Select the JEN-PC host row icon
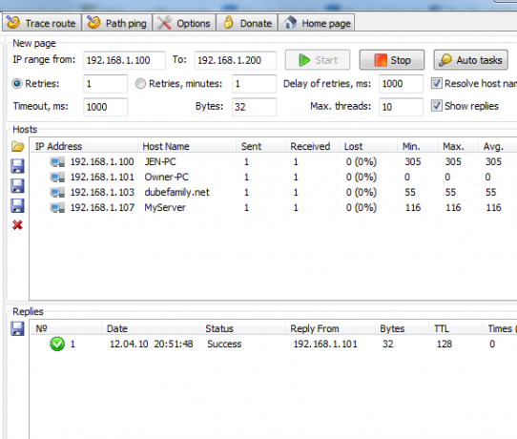The width and height of the screenshot is (517, 439). (x=57, y=162)
